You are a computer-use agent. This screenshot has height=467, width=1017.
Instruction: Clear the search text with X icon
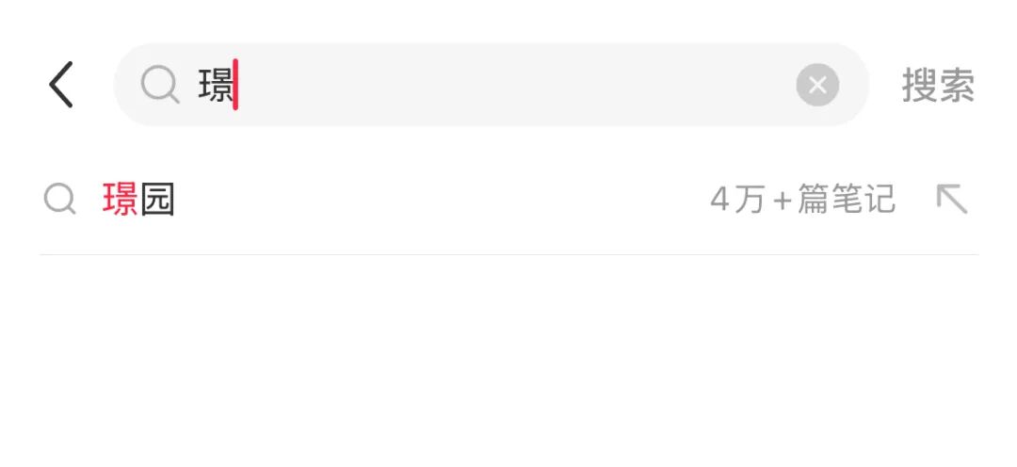pos(817,86)
